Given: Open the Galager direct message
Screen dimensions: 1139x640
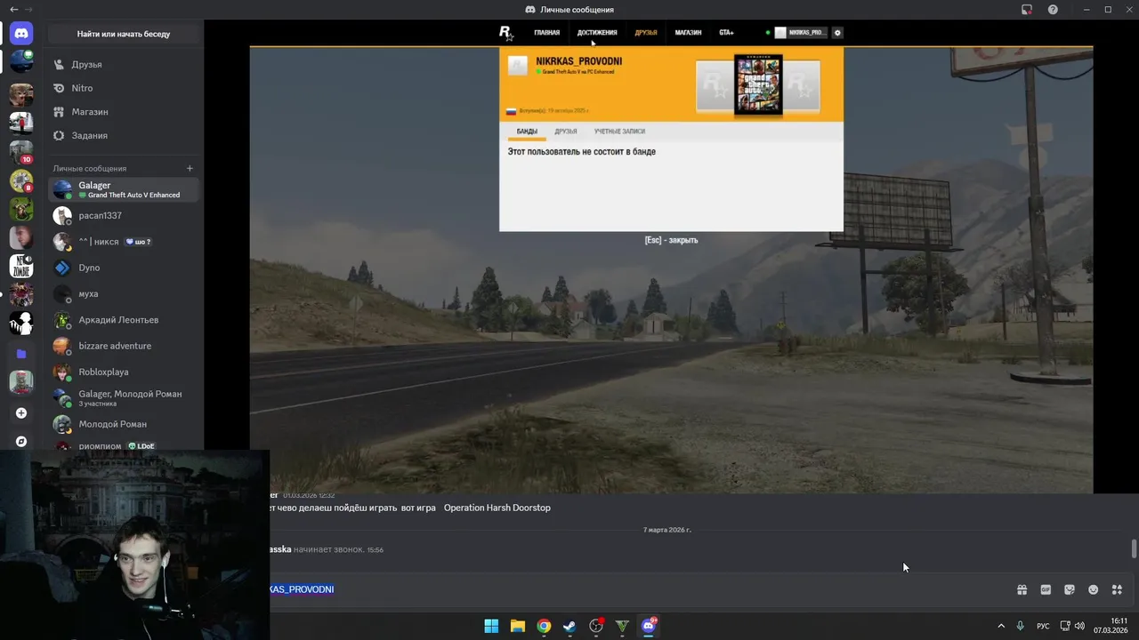Looking at the screenshot, I should 124,189.
